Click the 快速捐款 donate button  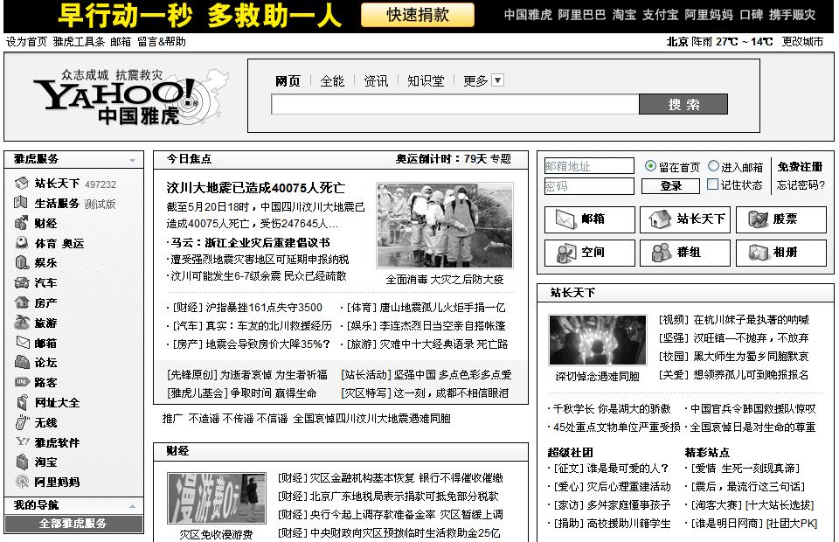tap(418, 15)
